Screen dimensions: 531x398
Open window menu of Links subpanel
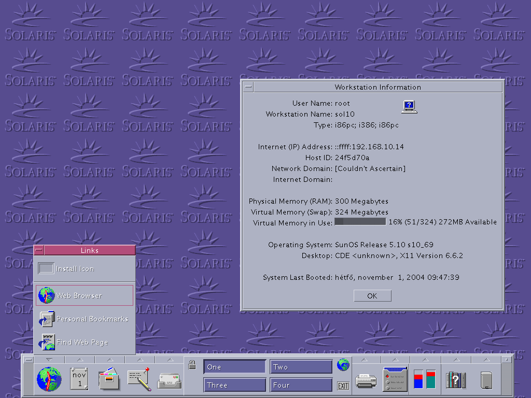(39, 250)
